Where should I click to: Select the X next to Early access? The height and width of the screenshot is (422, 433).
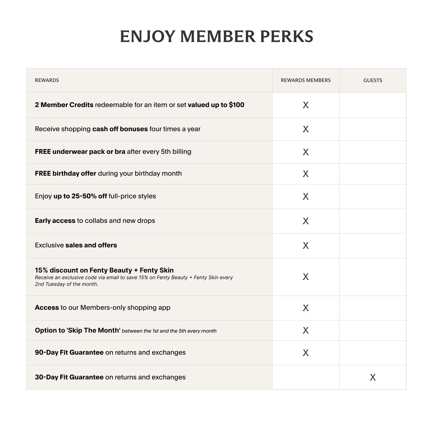(306, 221)
